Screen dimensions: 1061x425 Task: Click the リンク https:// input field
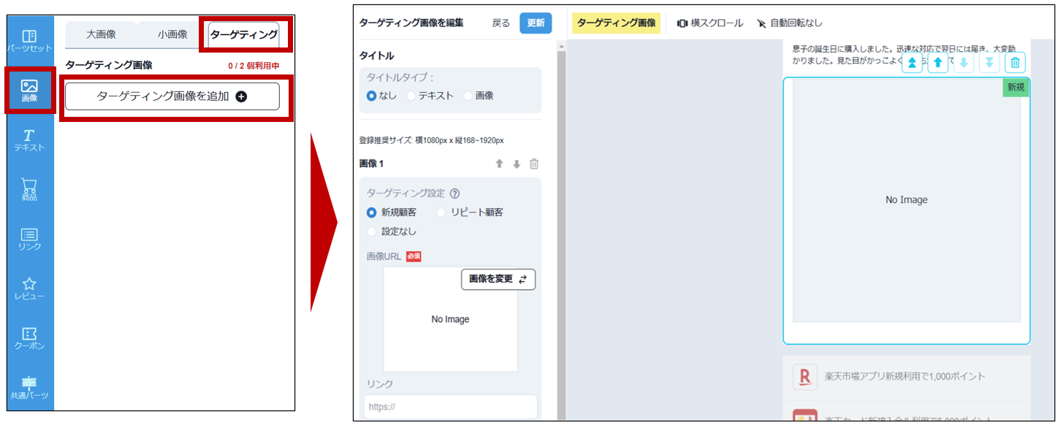coord(449,407)
